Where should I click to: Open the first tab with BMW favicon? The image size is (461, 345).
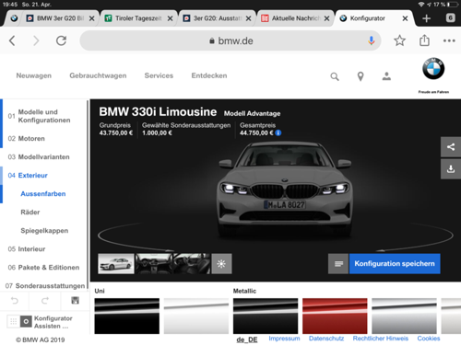14,18
